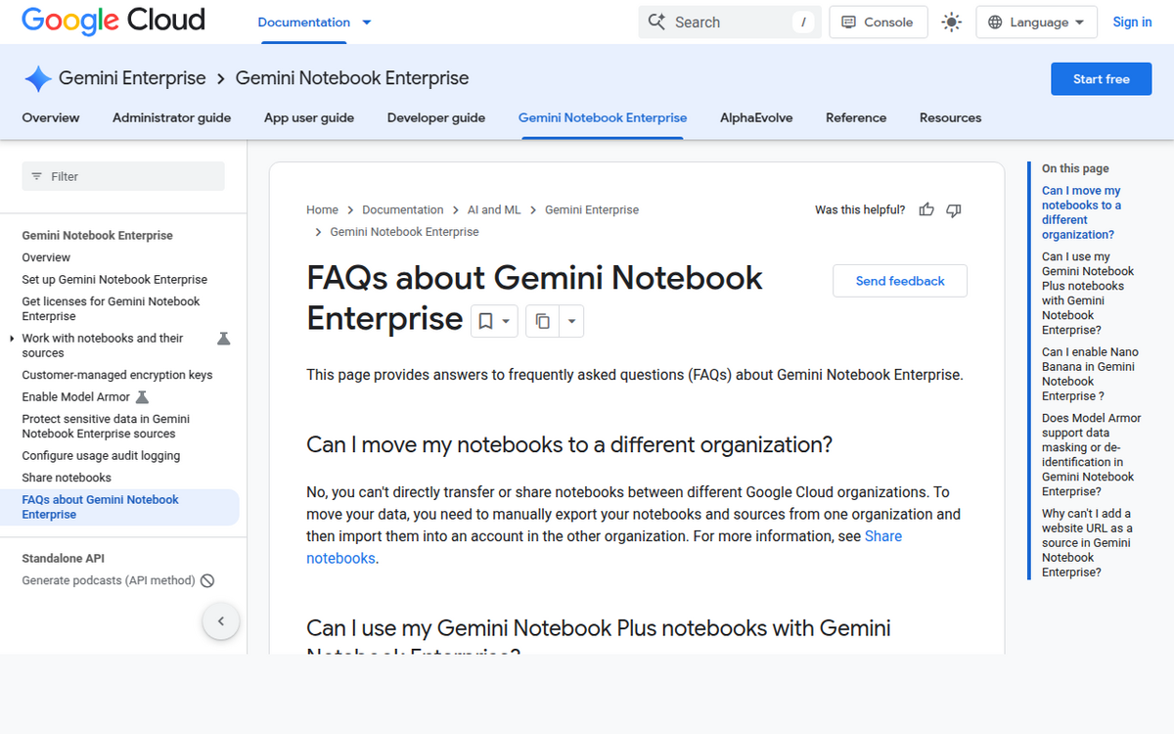The height and width of the screenshot is (734, 1174).
Task: Open Set up Gemini Notebook Enterprise
Action: [114, 280]
